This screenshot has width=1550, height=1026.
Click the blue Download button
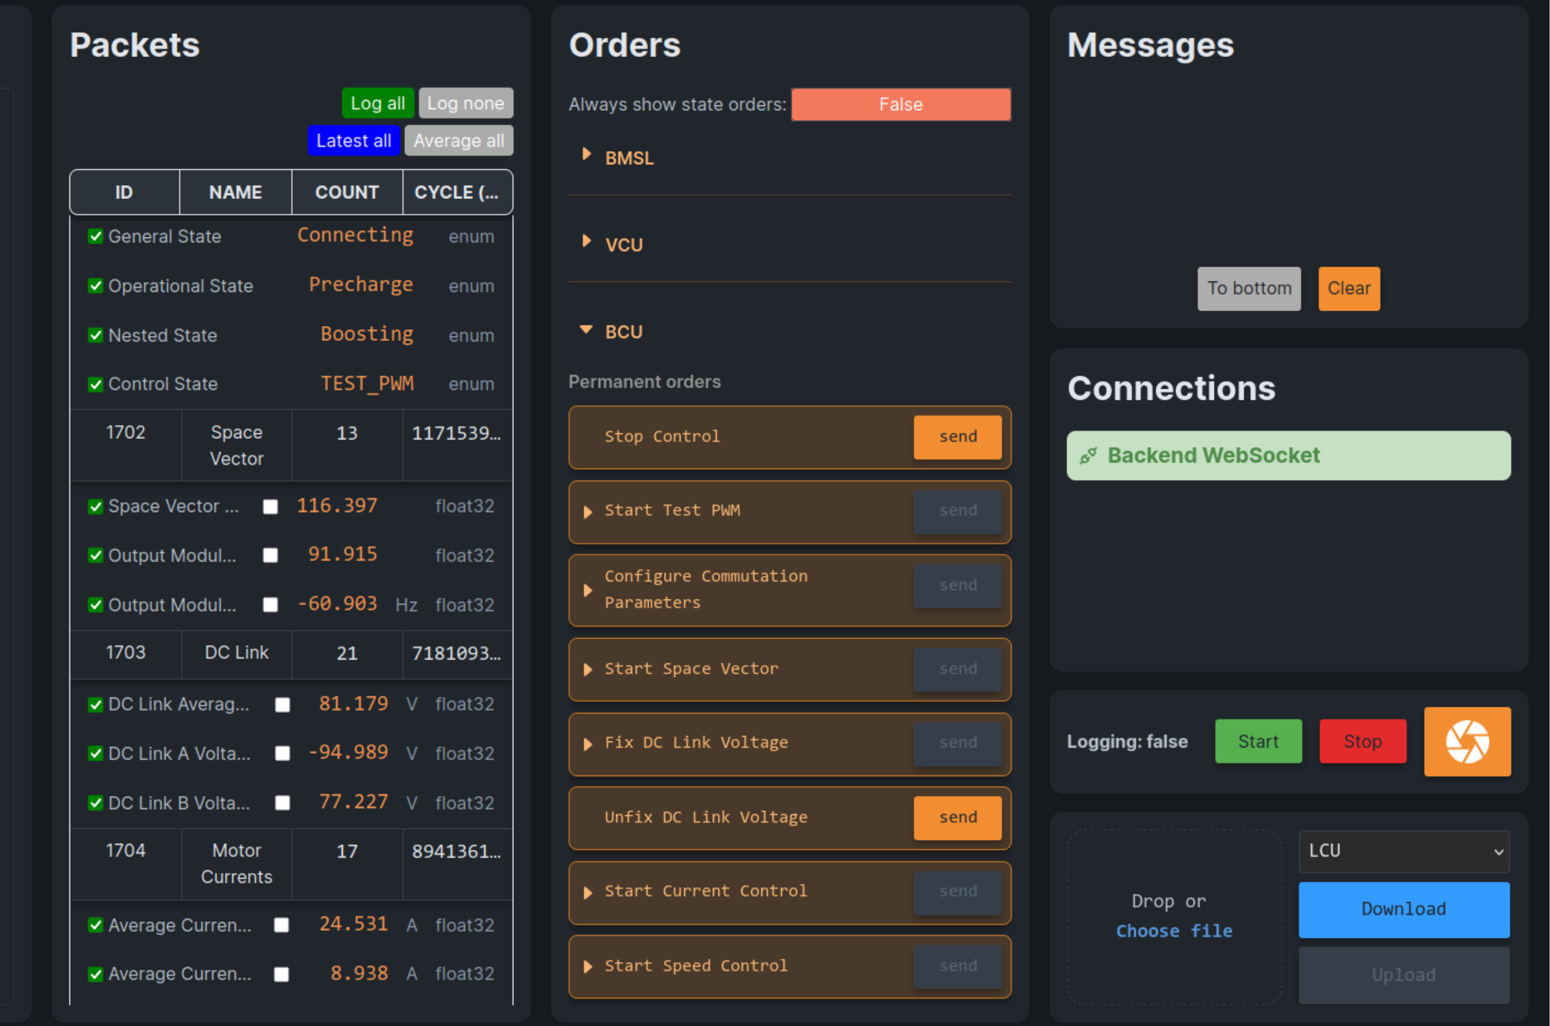point(1404,909)
